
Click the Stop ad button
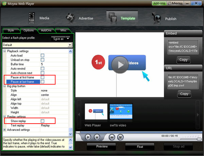coord(178,146)
